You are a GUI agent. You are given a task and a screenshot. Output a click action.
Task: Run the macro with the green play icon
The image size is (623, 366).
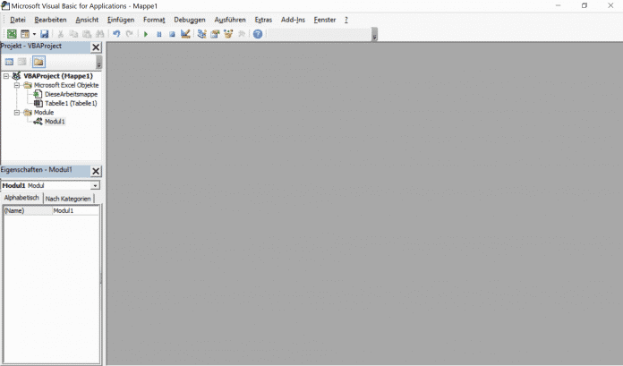[x=146, y=34]
